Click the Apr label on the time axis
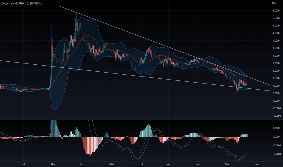 198,164
